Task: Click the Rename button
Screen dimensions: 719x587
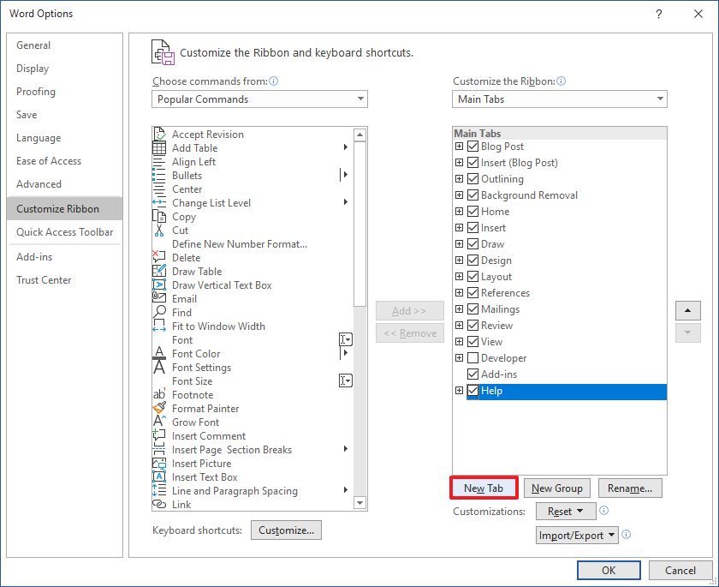Action: pyautogui.click(x=630, y=488)
